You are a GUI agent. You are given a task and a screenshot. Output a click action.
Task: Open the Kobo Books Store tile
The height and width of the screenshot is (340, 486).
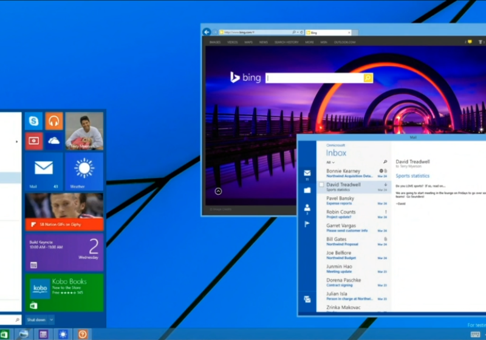(x=64, y=293)
